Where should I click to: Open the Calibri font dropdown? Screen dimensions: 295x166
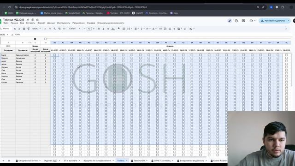pyautogui.click(x=74, y=29)
